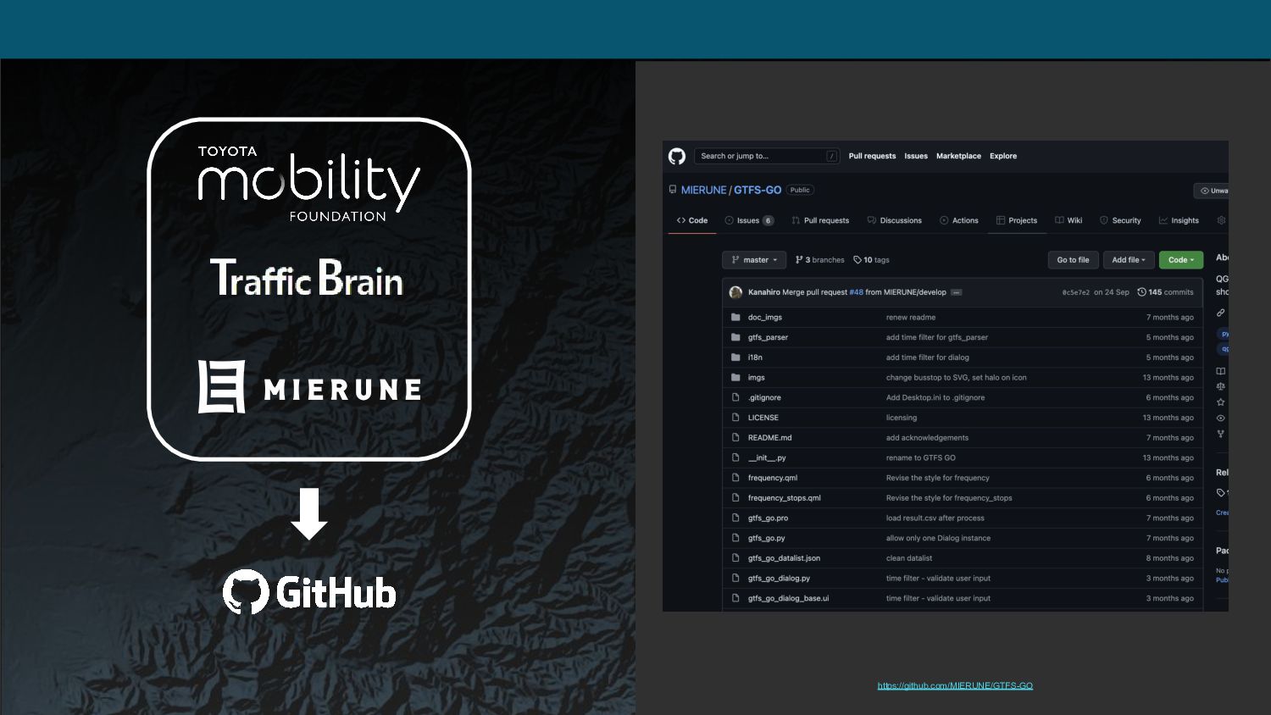This screenshot has width=1271, height=715.
Task: View the 145 commits history
Action: click(1165, 292)
